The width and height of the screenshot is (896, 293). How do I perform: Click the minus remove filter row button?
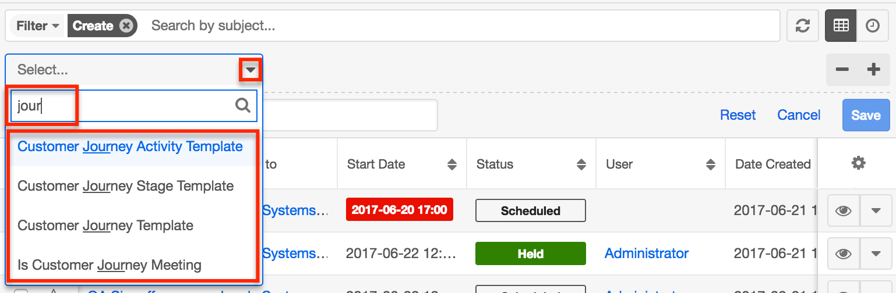pyautogui.click(x=842, y=70)
